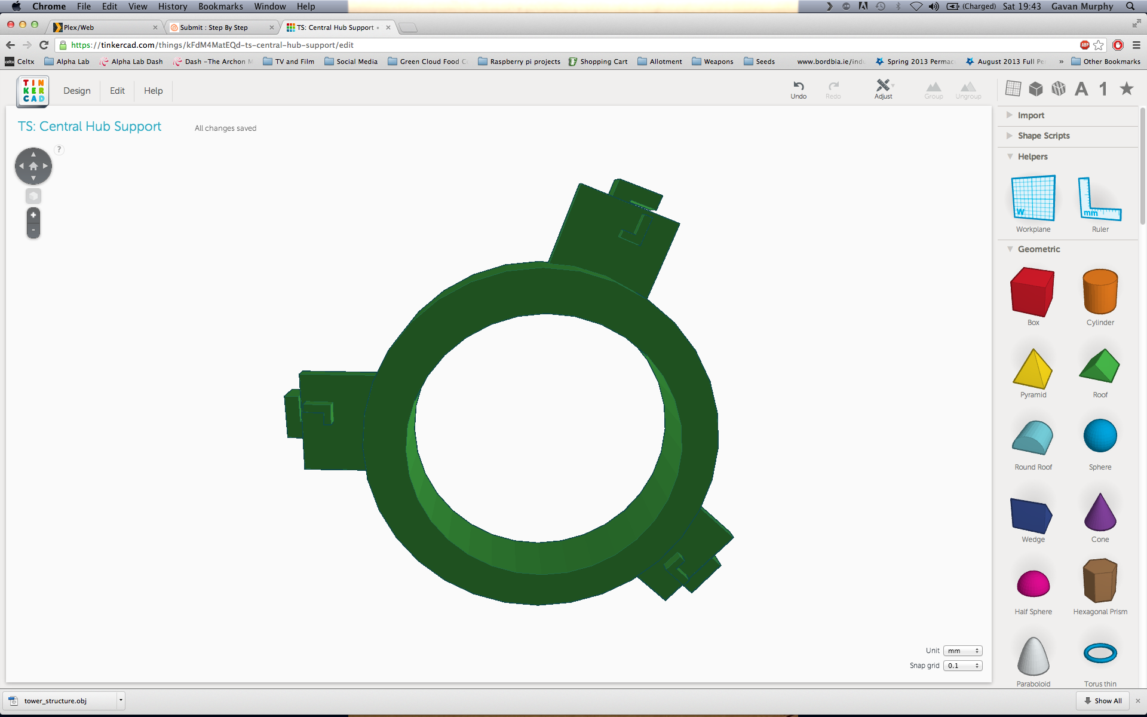1147x717 pixels.
Task: Open the Design menu
Action: 77,90
